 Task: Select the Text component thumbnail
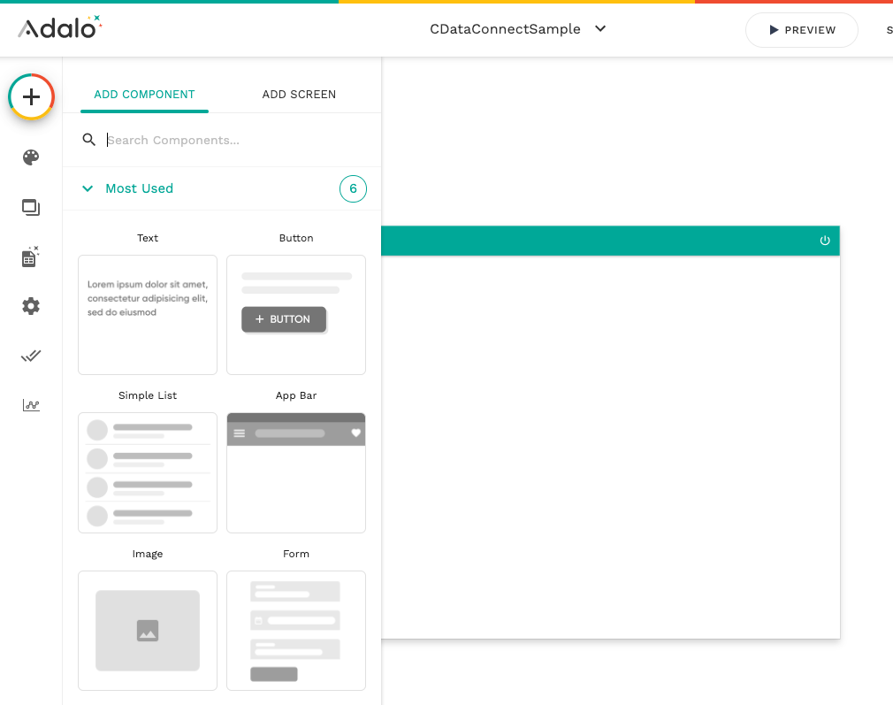[148, 315]
